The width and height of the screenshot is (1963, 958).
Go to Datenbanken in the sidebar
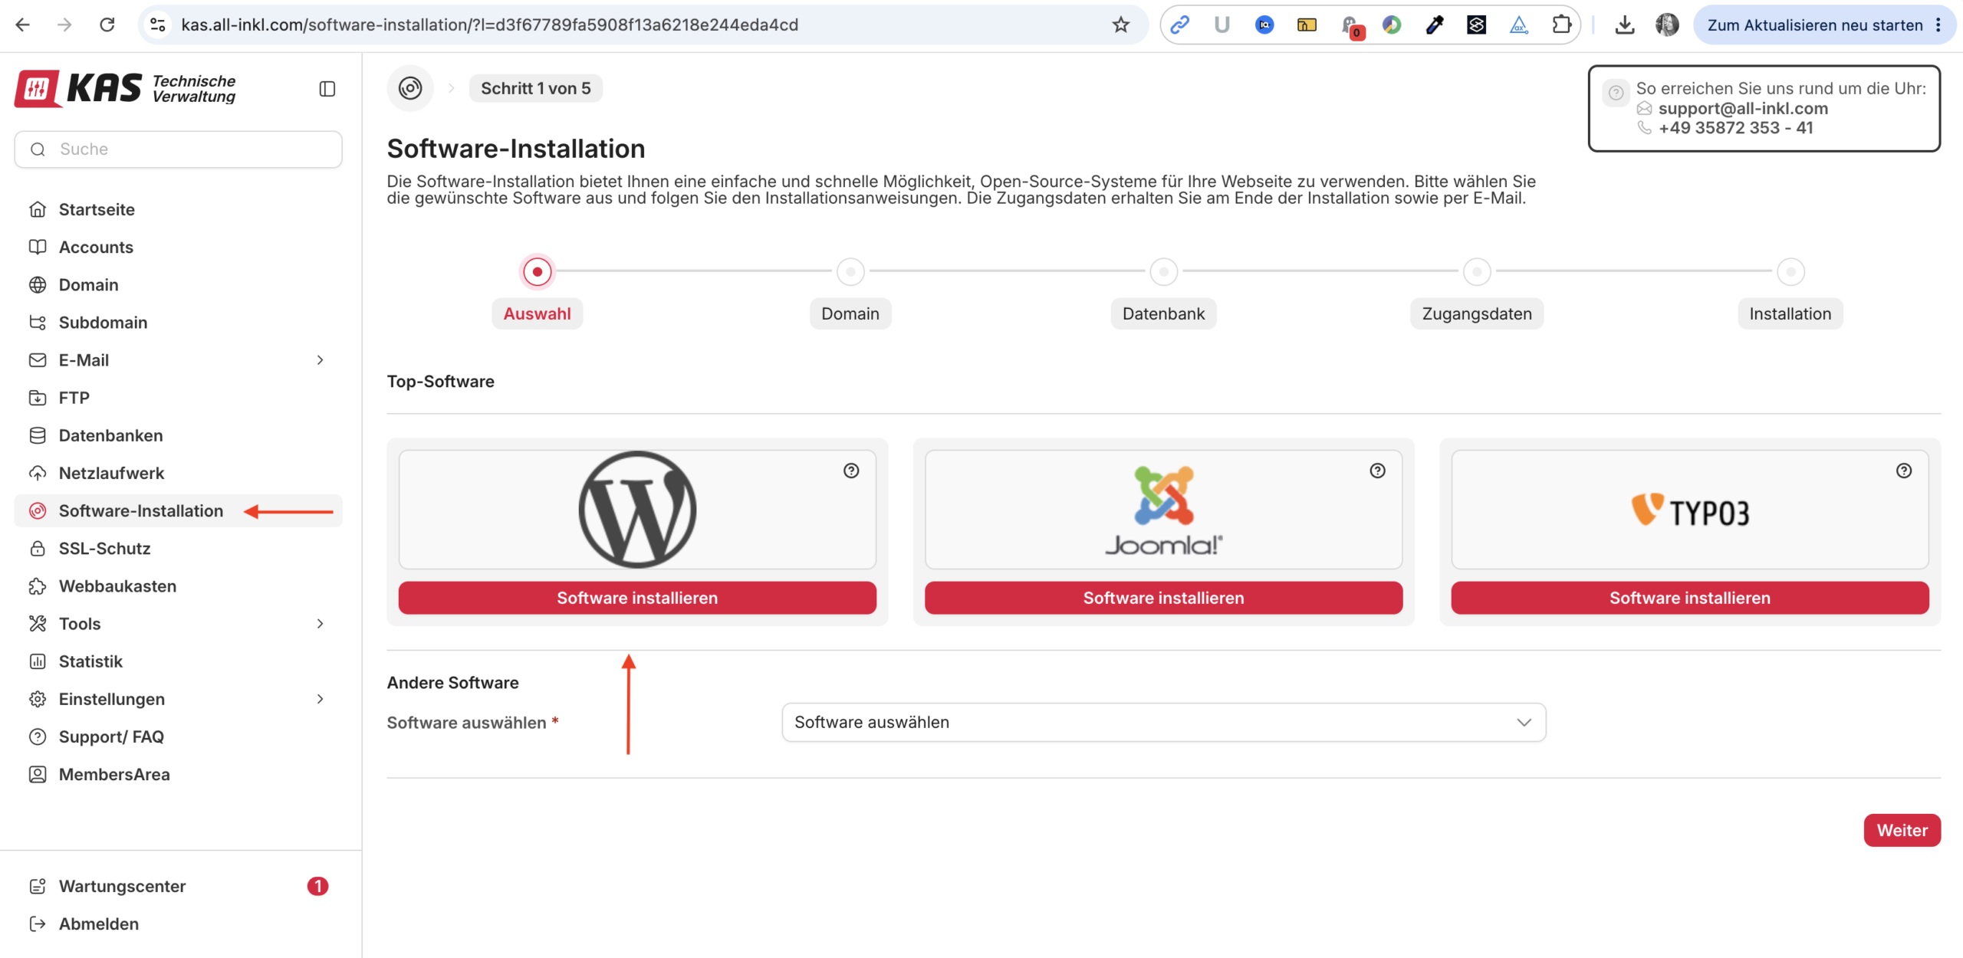[x=178, y=435]
